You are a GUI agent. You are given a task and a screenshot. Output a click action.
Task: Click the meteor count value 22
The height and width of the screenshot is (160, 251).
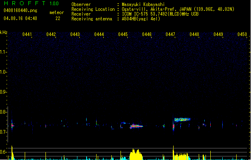pos(58,18)
